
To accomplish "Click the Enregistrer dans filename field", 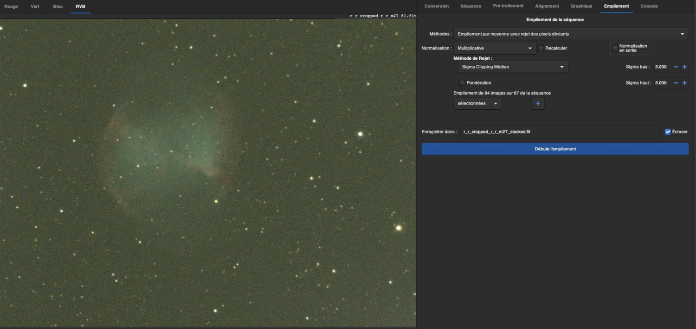I will (x=559, y=132).
